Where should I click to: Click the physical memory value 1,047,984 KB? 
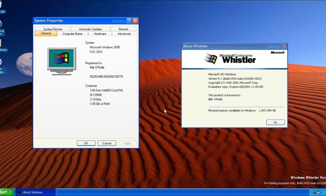click(267, 111)
